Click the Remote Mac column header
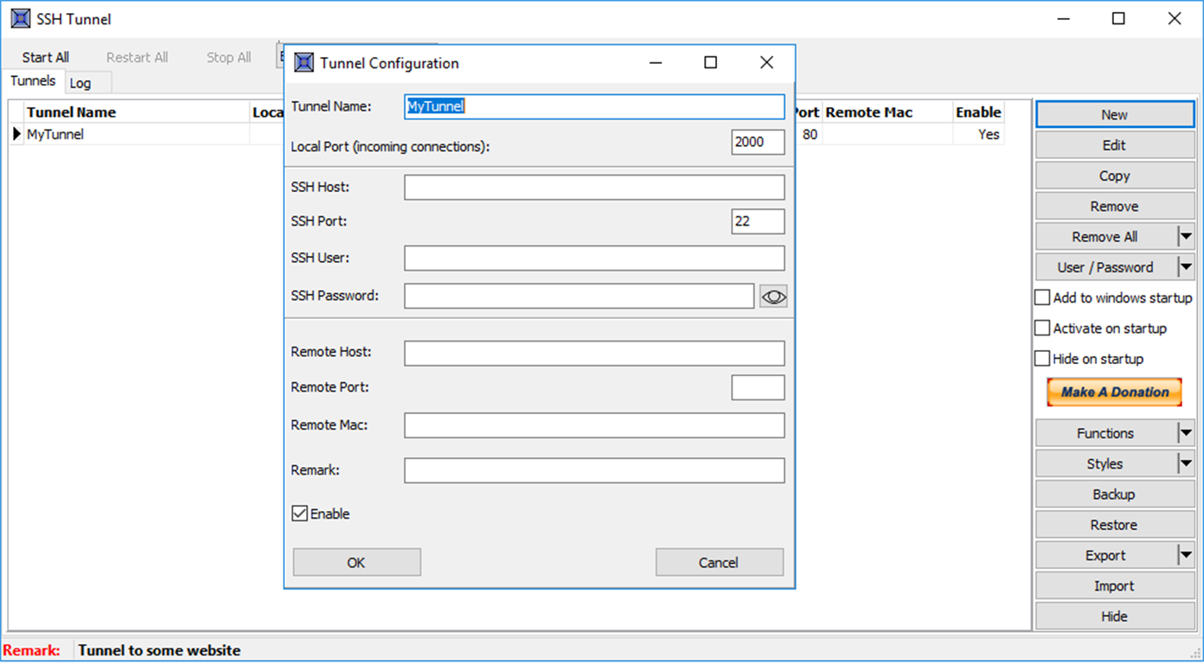Screen dimensions: 1204x664 pyautogui.click(x=887, y=112)
